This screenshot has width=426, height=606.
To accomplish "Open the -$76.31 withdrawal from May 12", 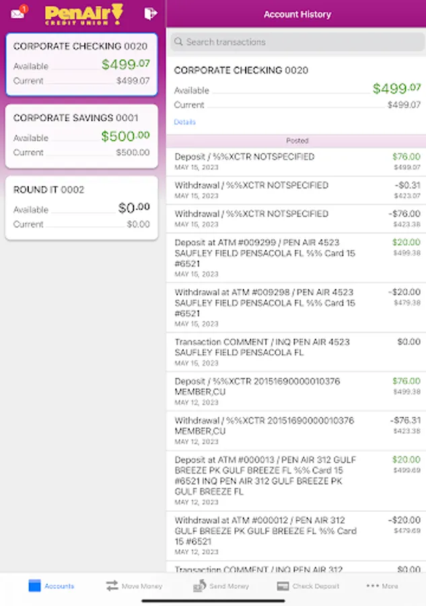I will [x=296, y=431].
